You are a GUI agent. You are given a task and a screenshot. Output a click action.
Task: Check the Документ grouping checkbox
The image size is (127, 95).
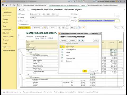tap(62, 61)
